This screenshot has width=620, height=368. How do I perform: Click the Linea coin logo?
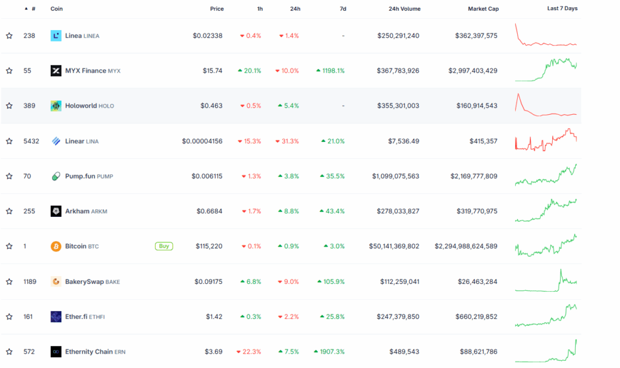pos(56,36)
